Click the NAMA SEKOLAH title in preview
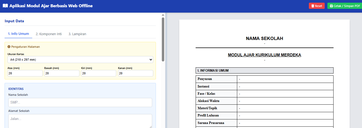The height and width of the screenshot is (128, 362). (264, 38)
